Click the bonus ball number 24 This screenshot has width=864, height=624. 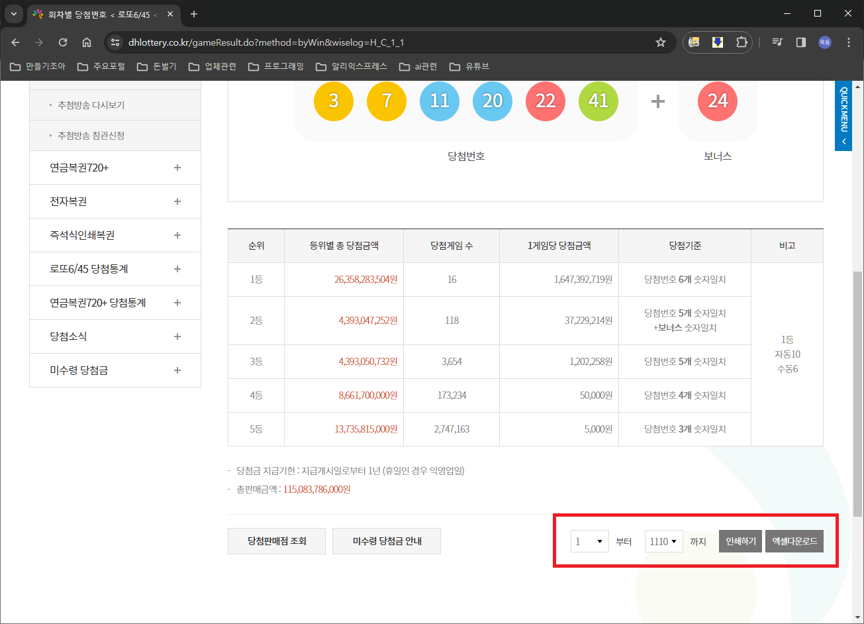tap(718, 101)
